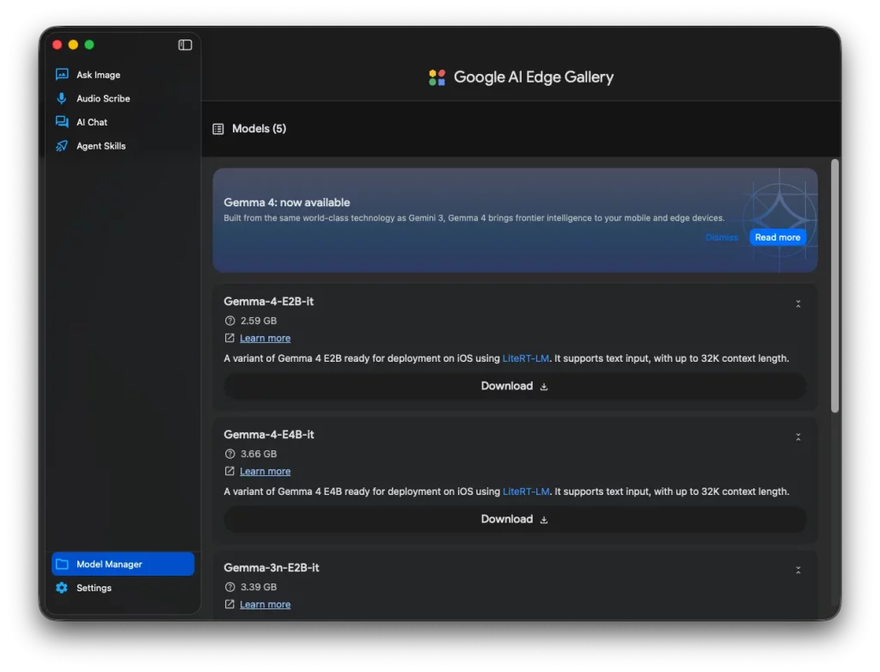Click the external link icon under Gemma-3n-E2B-it
Image resolution: width=880 pixels, height=672 pixels.
(229, 604)
